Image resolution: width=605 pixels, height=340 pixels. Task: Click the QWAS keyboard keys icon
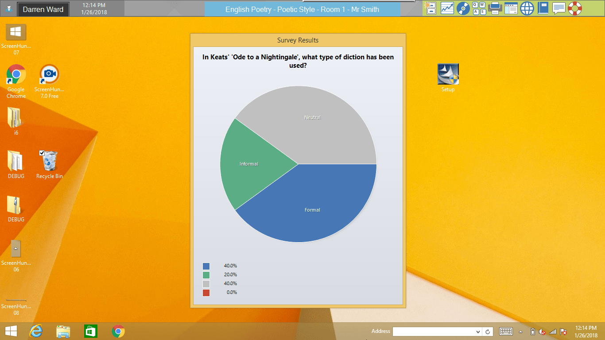click(x=479, y=8)
